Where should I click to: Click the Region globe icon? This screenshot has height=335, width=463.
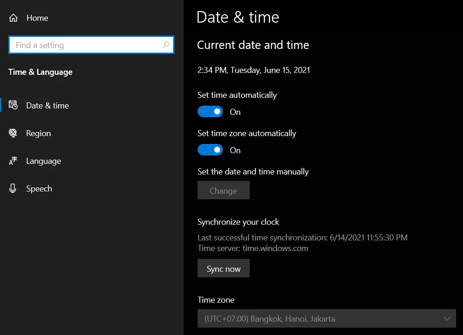click(13, 133)
